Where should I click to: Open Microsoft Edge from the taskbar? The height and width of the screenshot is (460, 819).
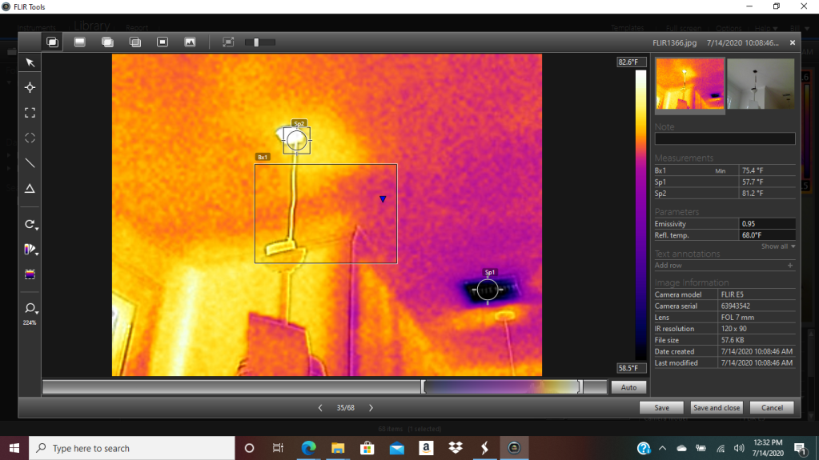click(308, 448)
